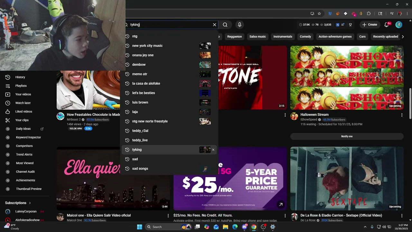The image size is (412, 232).
Task: Open options menu for Maicol one video
Action: click(168, 216)
